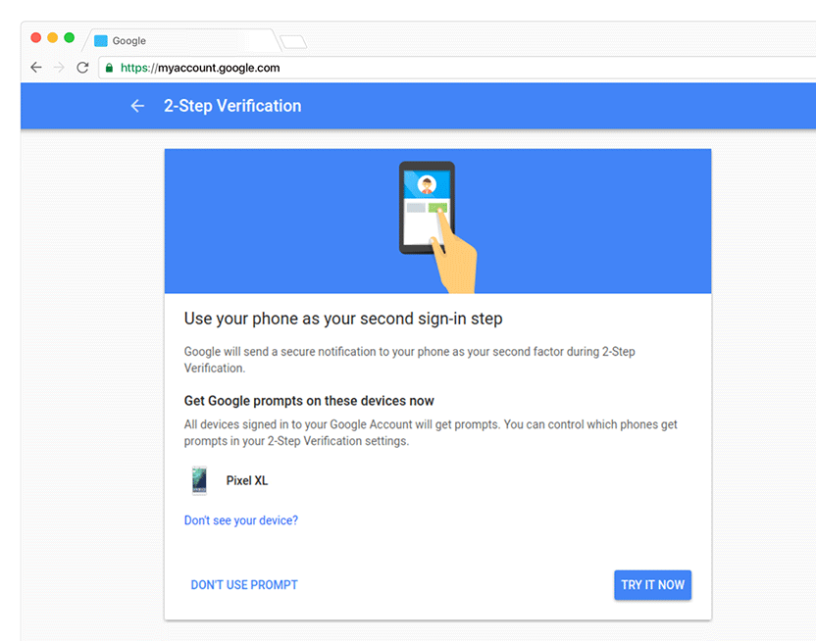Reload the page using the refresh icon

click(x=83, y=67)
